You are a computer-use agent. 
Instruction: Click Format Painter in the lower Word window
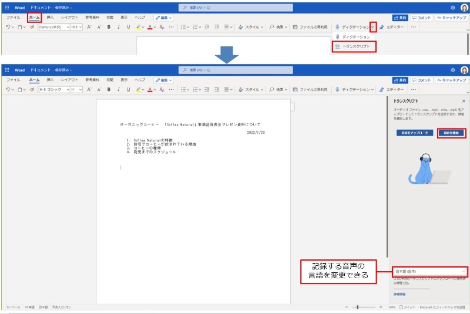pyautogui.click(x=32, y=89)
